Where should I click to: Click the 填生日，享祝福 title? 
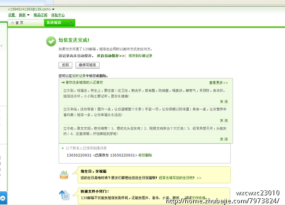pyautogui.click(x=93, y=171)
